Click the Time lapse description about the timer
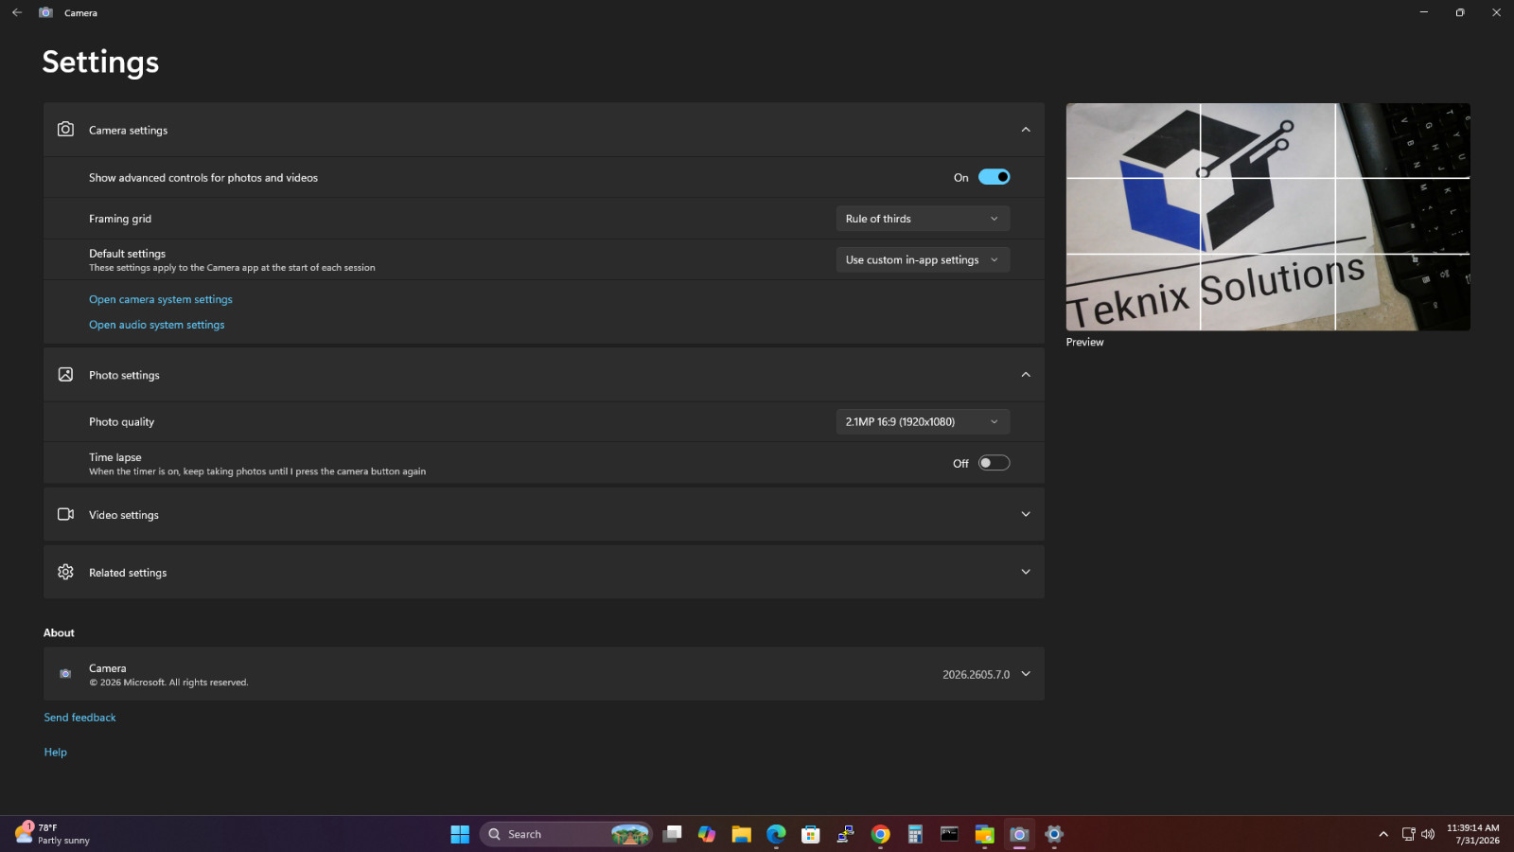The height and width of the screenshot is (852, 1514). pos(257,471)
